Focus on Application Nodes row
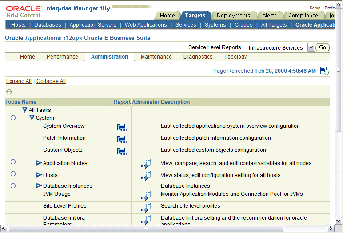The width and height of the screenshot is (343, 233). pos(13,162)
